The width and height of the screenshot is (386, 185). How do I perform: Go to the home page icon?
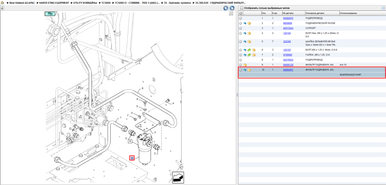2,3
